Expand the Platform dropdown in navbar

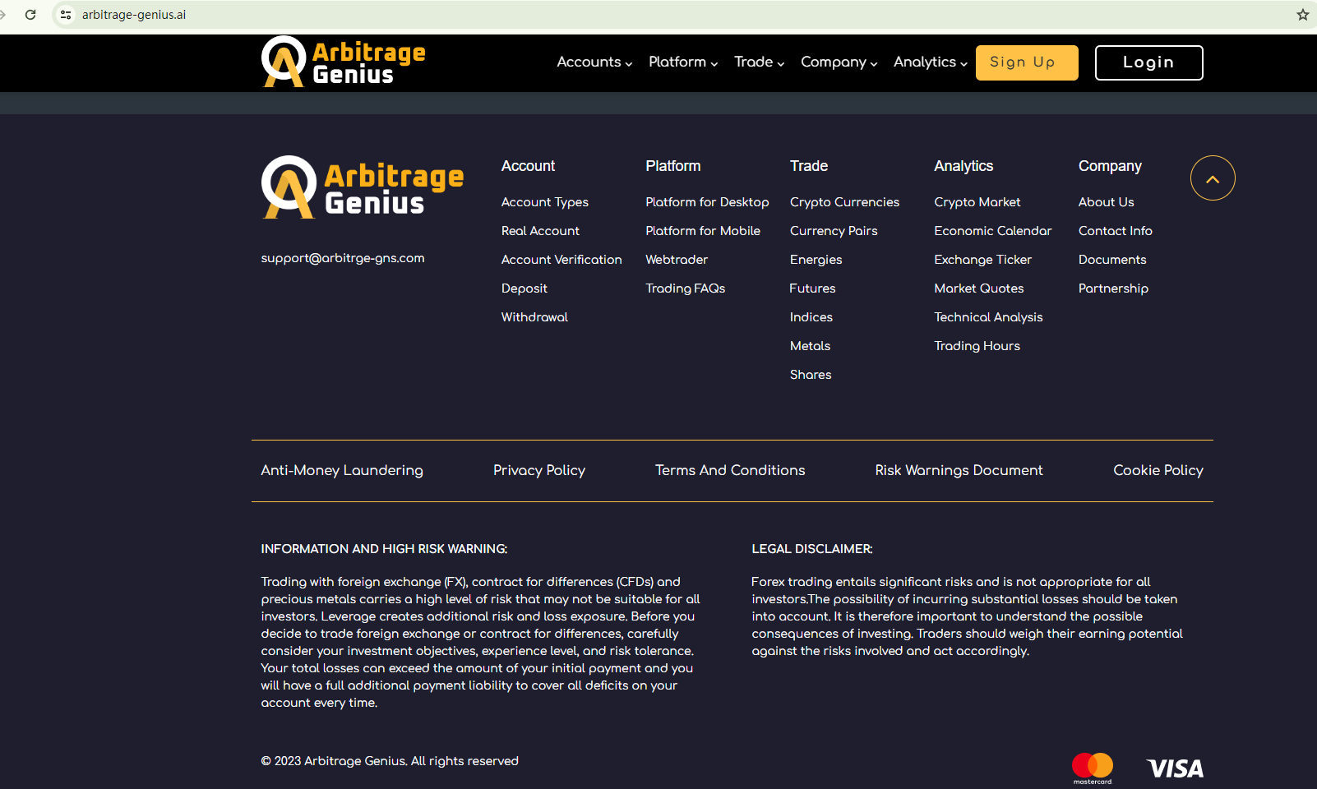coord(682,62)
